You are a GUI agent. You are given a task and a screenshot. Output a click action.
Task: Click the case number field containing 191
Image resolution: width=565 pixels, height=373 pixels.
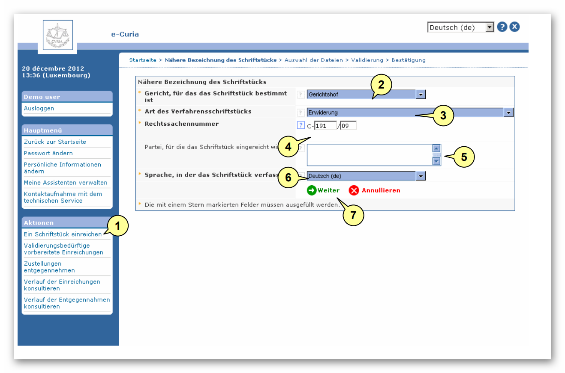pyautogui.click(x=325, y=126)
